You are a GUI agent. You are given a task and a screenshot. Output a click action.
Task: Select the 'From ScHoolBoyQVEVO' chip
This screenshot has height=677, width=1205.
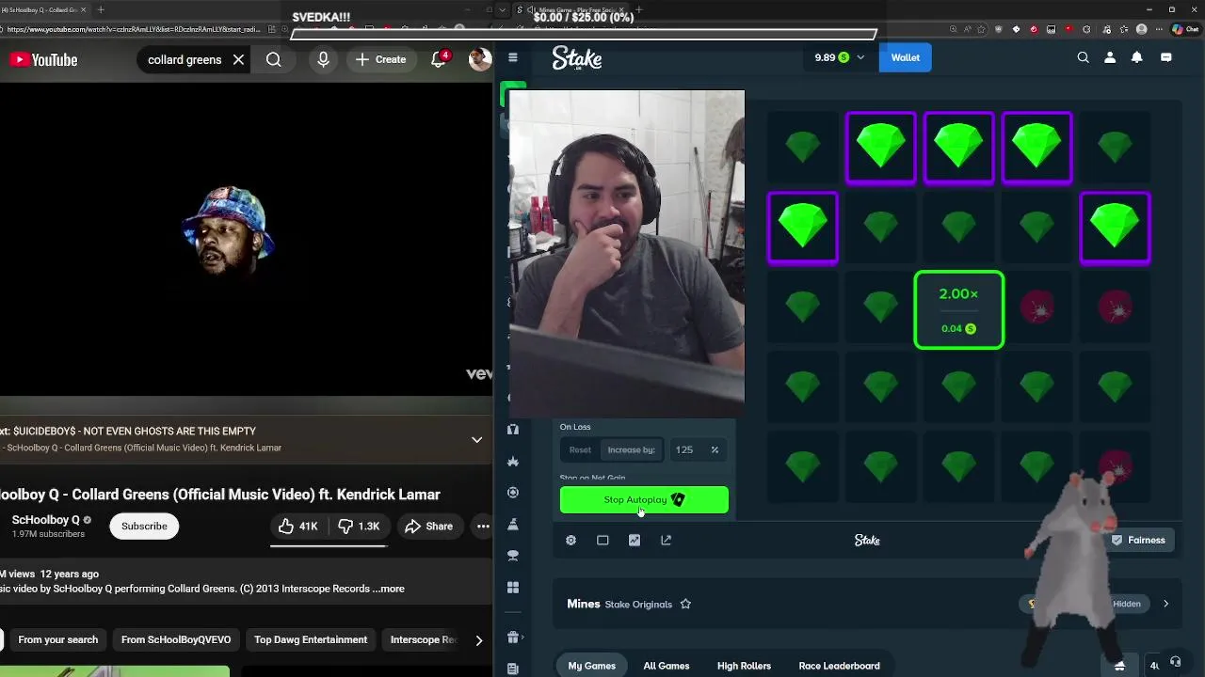point(176,640)
